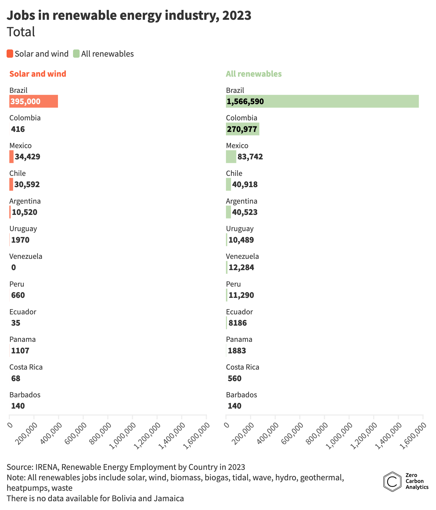Click the Chile 40,918 all renewables bar
The height and width of the screenshot is (510, 436).
point(228,184)
